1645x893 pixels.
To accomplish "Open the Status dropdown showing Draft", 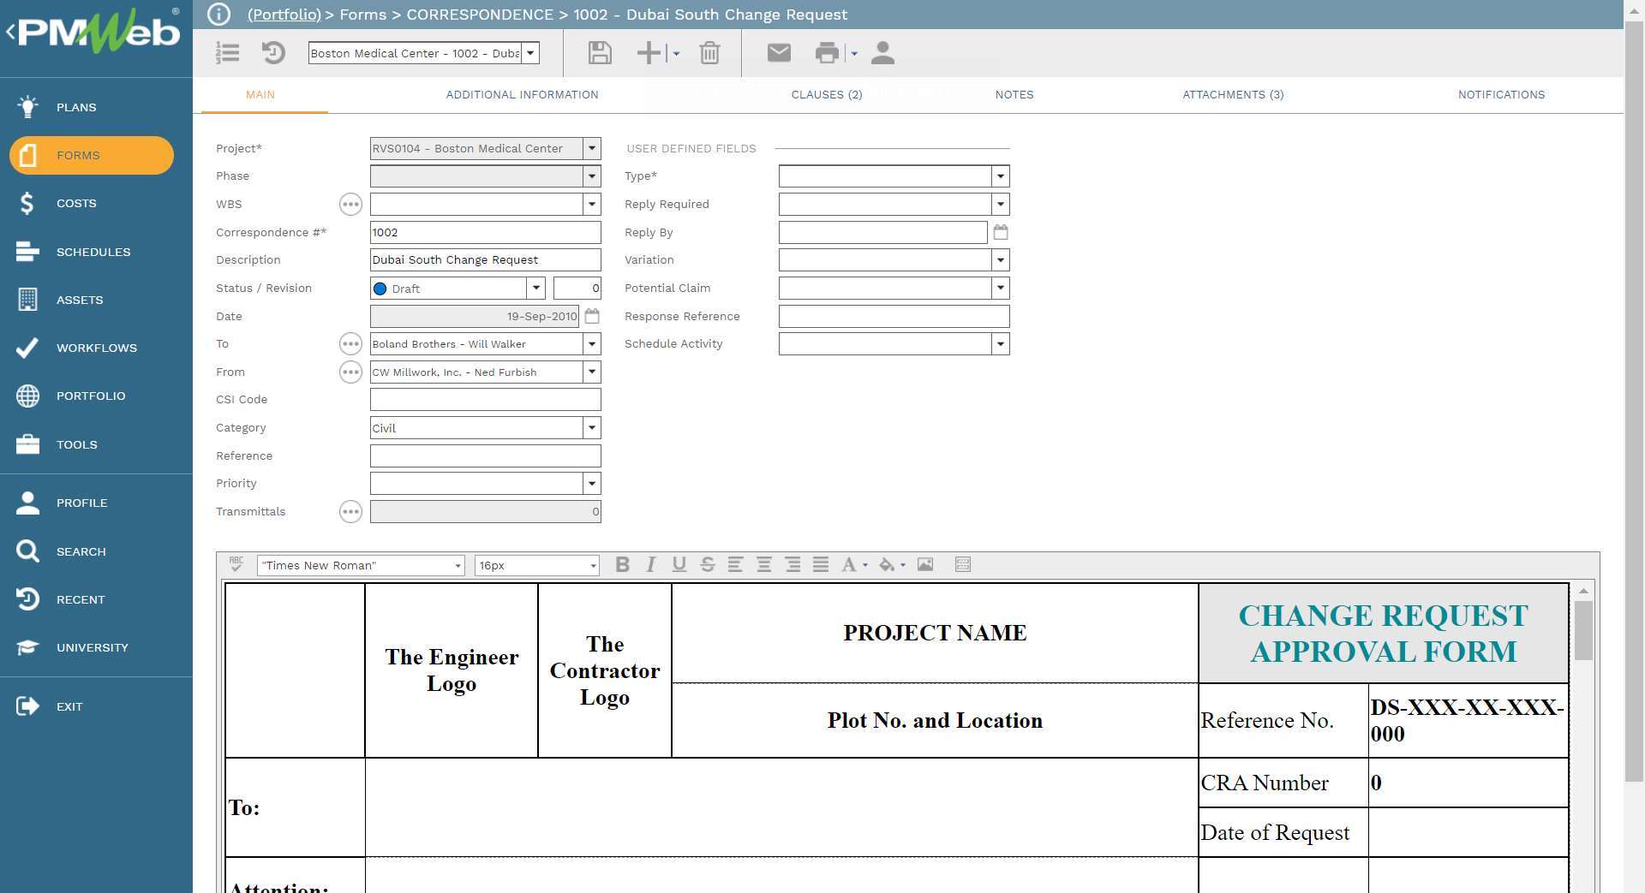I will (535, 289).
